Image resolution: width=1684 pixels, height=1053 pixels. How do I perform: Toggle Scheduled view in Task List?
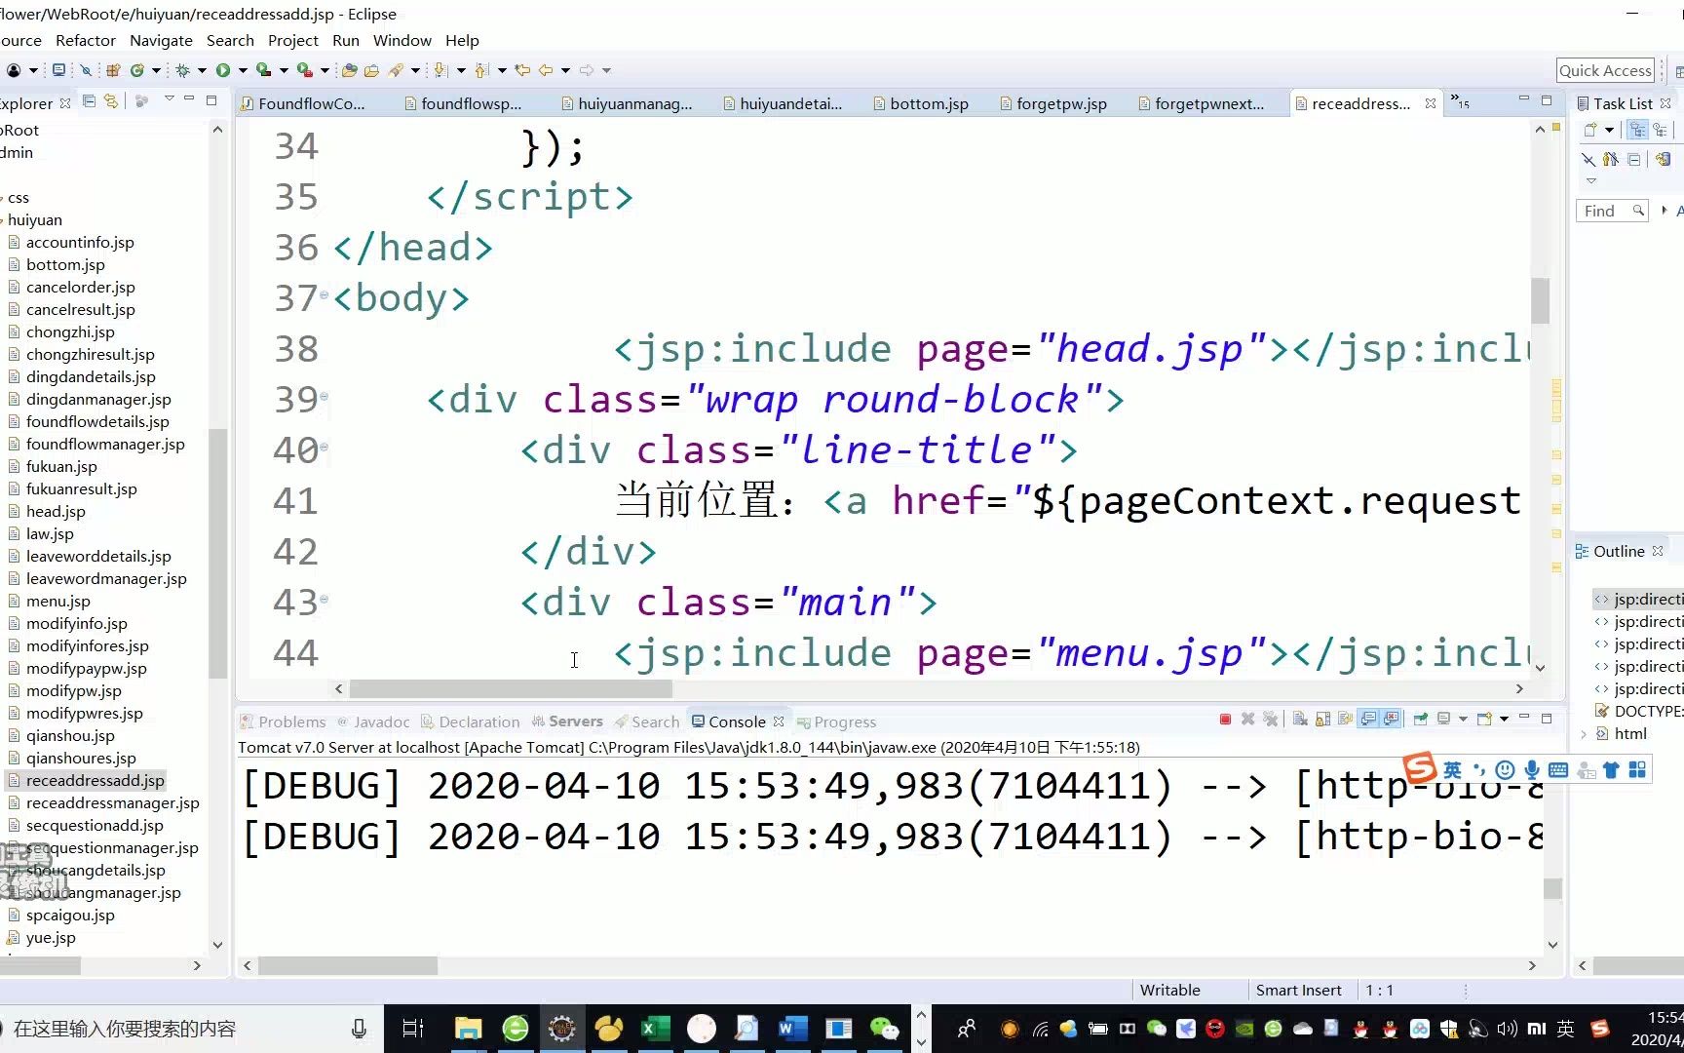click(x=1660, y=130)
